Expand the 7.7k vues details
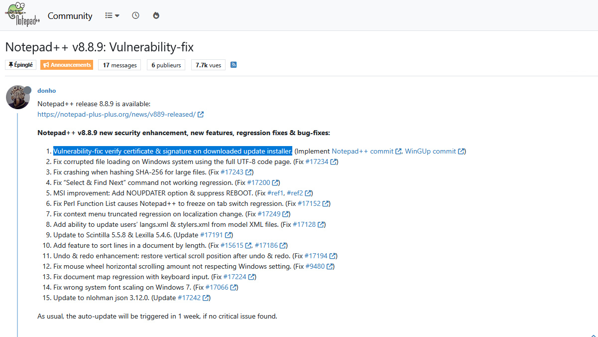 [x=208, y=64]
